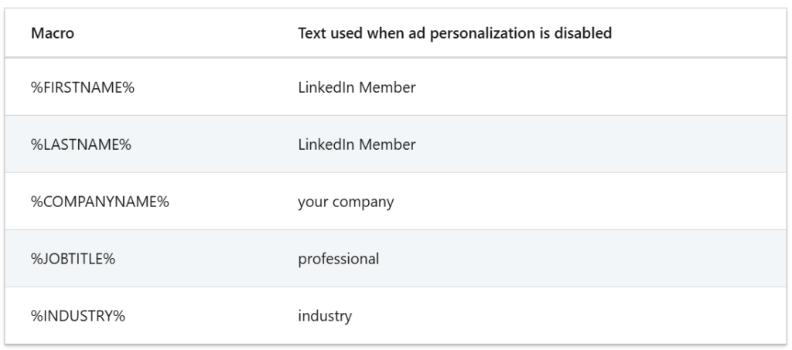This screenshot has width=792, height=350.
Task: Select the %LASTNAME% macro cell
Action: [80, 144]
